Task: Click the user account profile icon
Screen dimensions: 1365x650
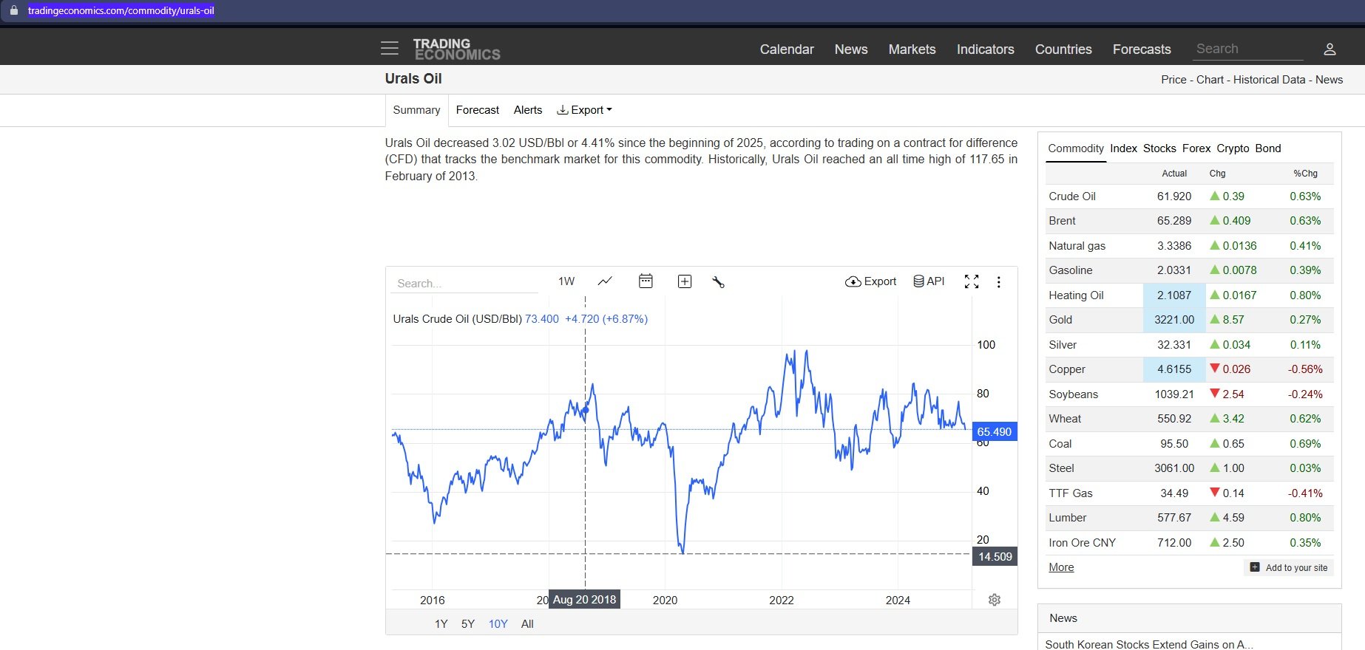Action: 1329,49
